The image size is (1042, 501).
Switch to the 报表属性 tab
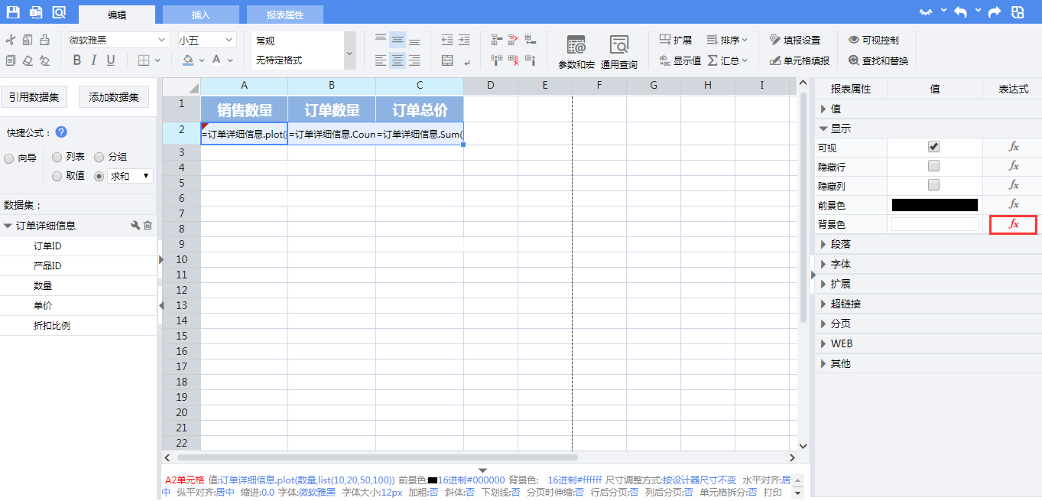pyautogui.click(x=284, y=15)
